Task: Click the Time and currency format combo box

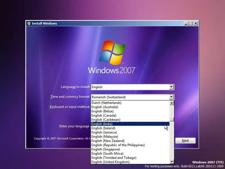Action: 132,97
